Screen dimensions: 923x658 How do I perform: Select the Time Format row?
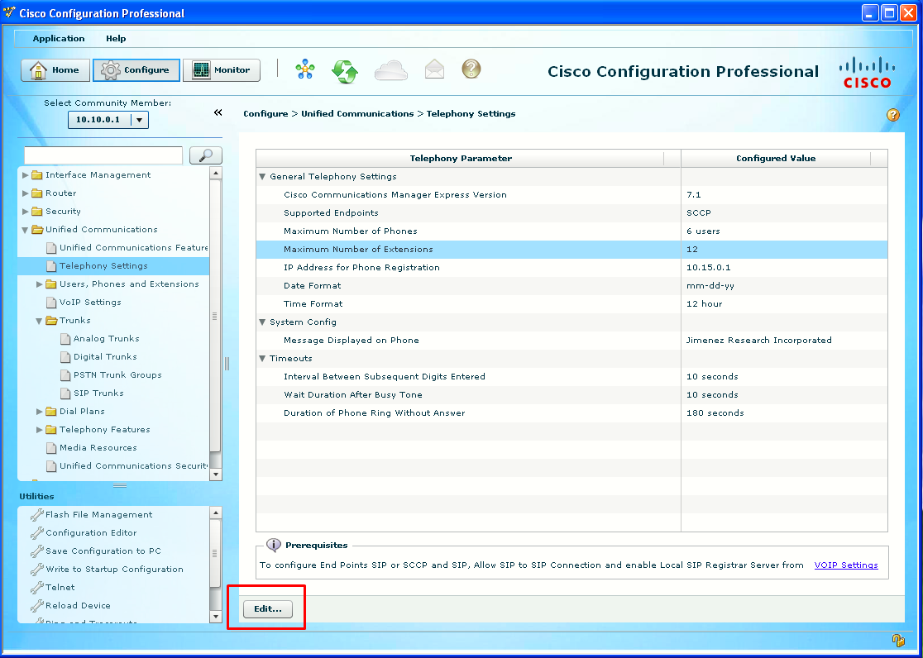tap(571, 304)
